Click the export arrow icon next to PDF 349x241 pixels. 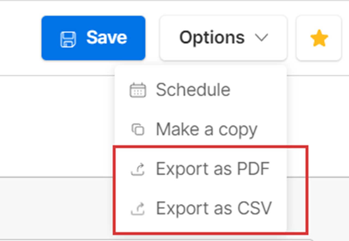(138, 169)
